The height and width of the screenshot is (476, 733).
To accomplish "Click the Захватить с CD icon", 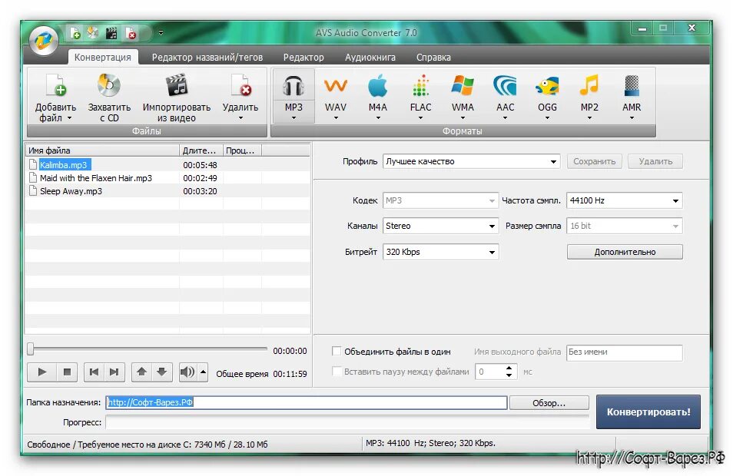I will [109, 86].
